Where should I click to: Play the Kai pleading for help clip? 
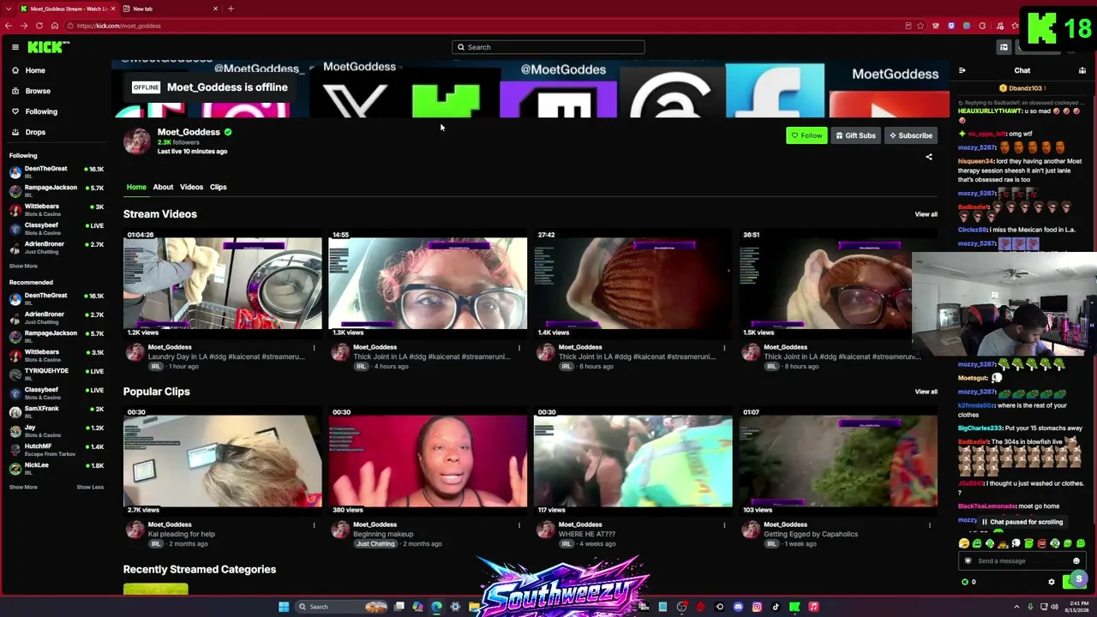coord(223,461)
